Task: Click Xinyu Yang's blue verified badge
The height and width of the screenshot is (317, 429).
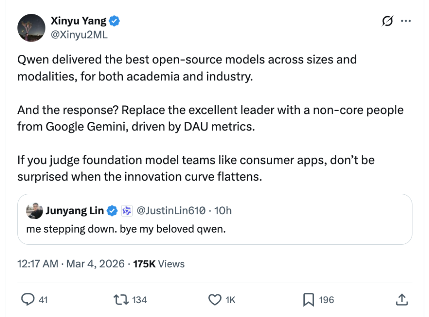Action: coord(114,21)
